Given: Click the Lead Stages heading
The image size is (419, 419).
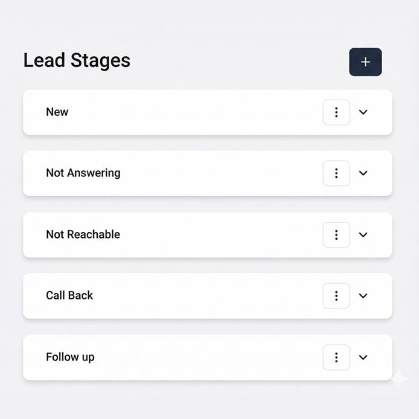Looking at the screenshot, I should coord(77,60).
